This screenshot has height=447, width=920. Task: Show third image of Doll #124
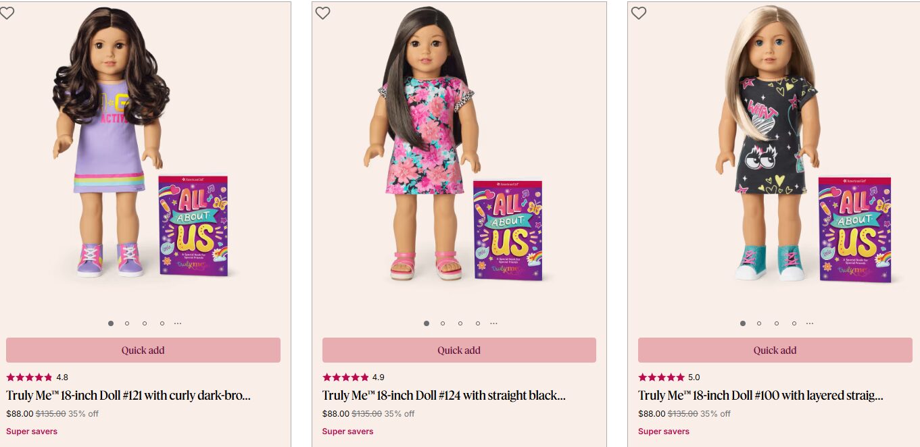click(x=460, y=323)
